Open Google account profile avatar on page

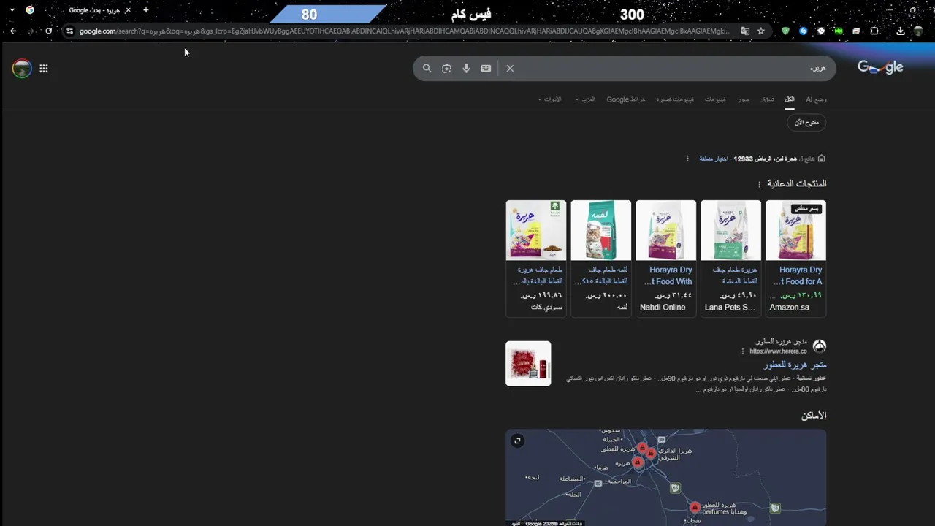(x=22, y=69)
